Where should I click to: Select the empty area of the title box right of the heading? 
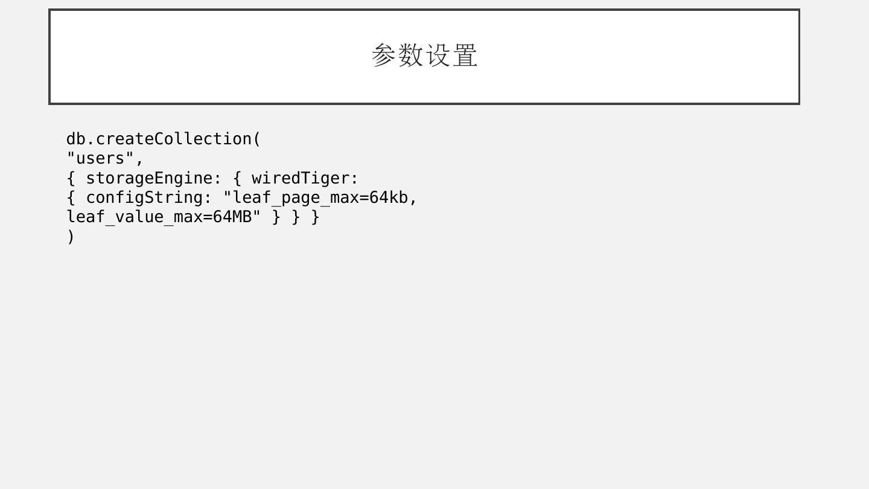(640, 57)
